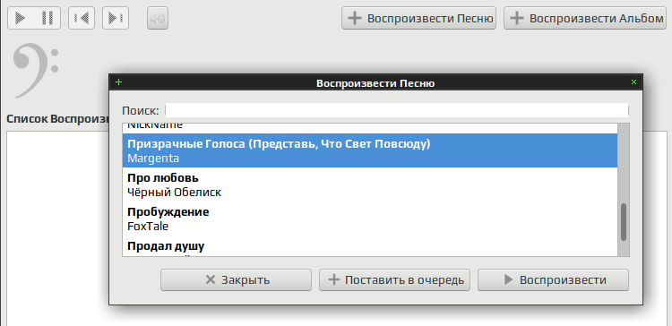
Task: Focus the Поиск search field
Action: point(396,110)
